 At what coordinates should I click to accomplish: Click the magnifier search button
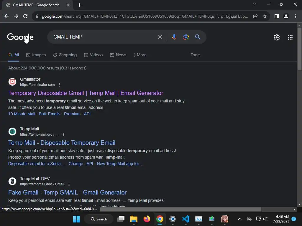coord(198,37)
